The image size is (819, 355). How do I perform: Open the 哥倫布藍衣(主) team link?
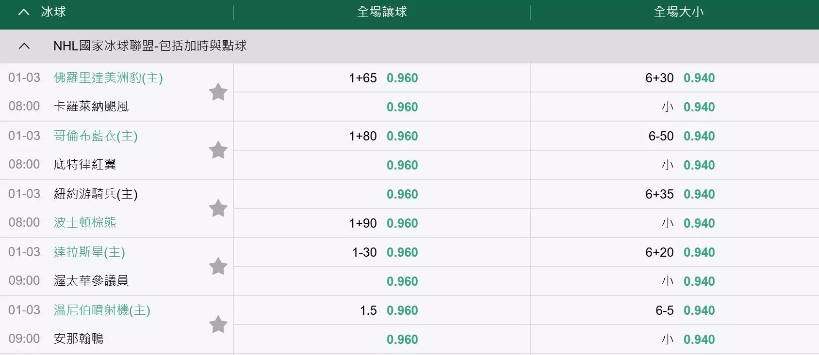96,136
